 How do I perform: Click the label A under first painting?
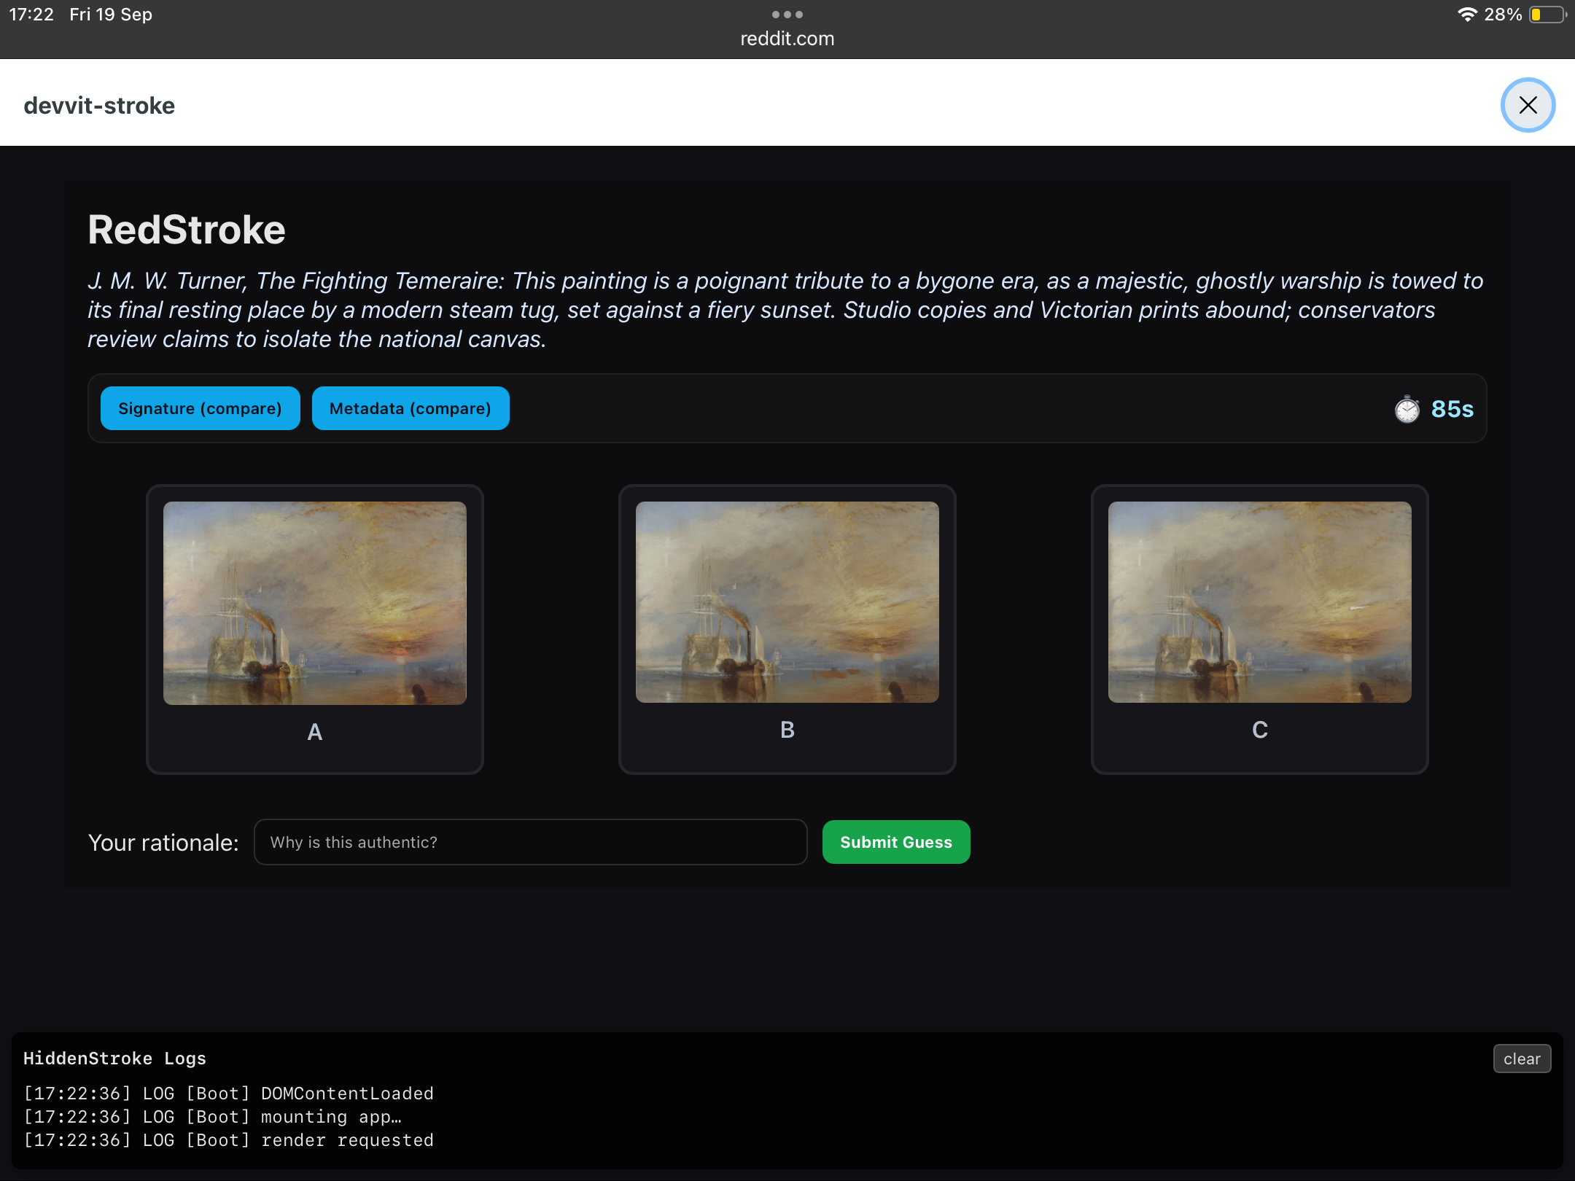(314, 732)
